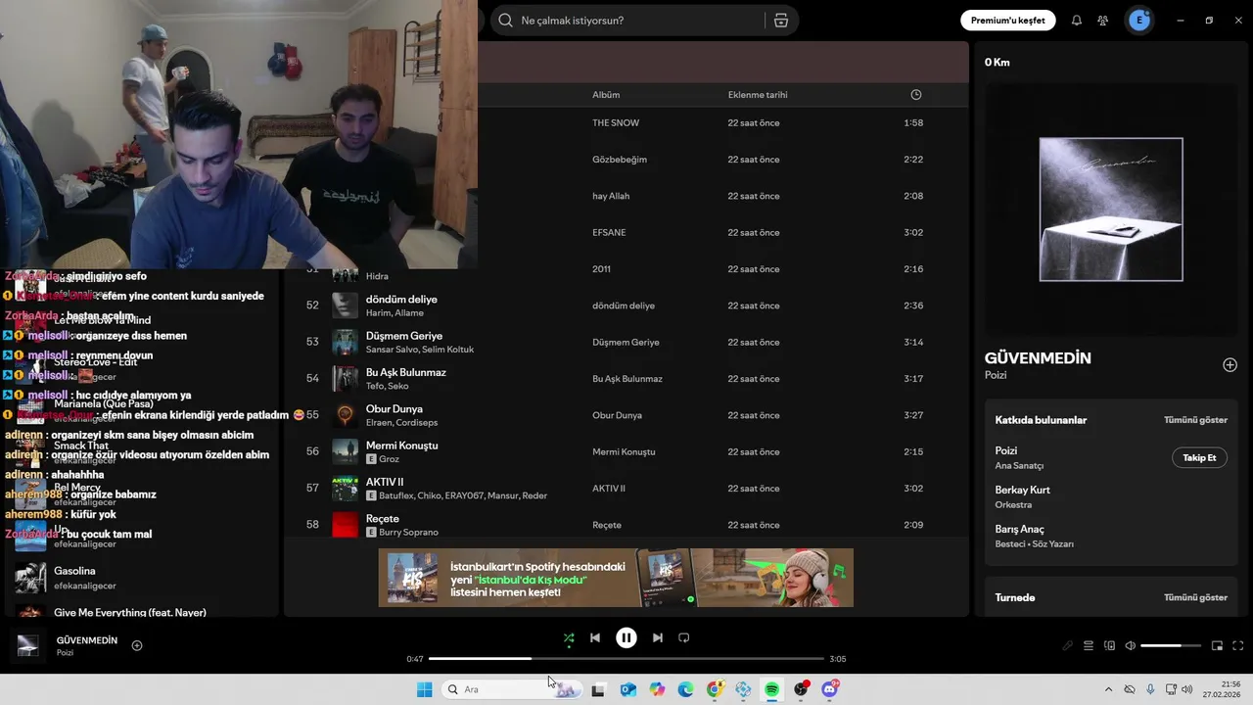Image resolution: width=1253 pixels, height=705 pixels.
Task: Open notifications bell icon
Action: (1077, 21)
